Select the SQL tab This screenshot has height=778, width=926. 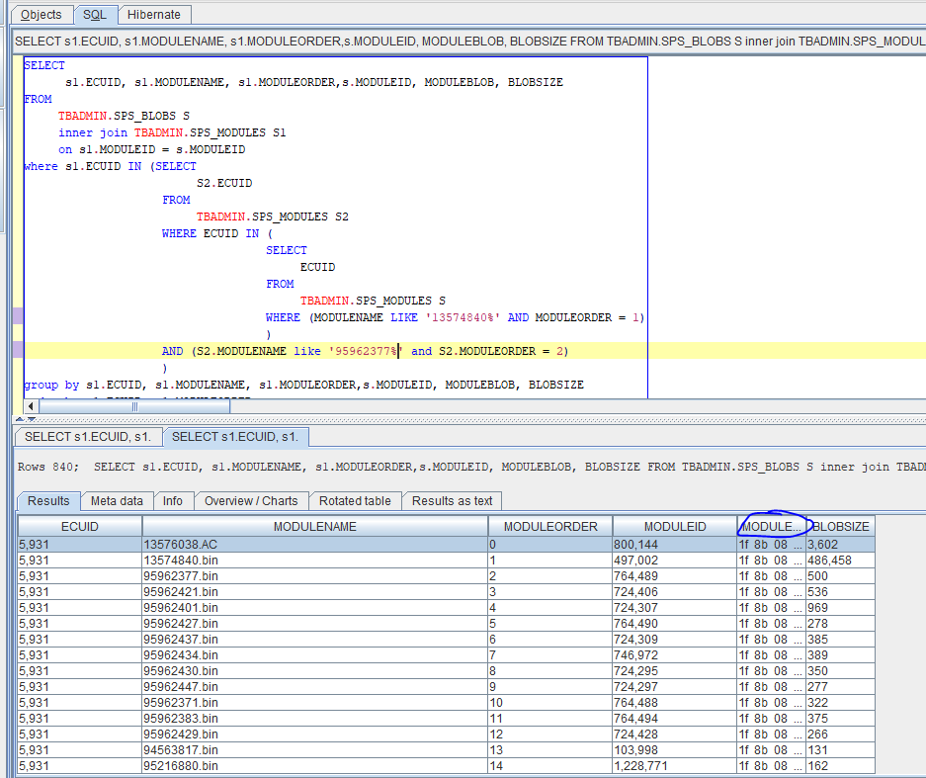click(x=95, y=14)
